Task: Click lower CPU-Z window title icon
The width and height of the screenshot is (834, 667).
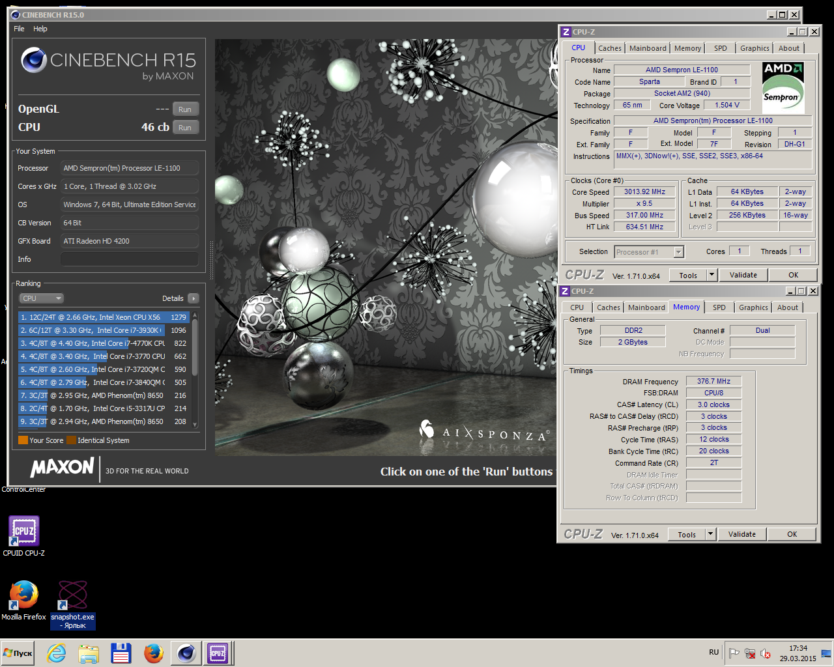Action: point(565,291)
